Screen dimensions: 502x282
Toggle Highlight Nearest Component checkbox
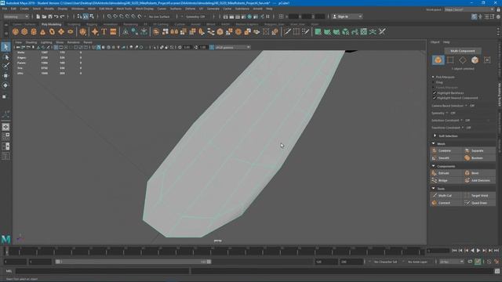pos(435,98)
